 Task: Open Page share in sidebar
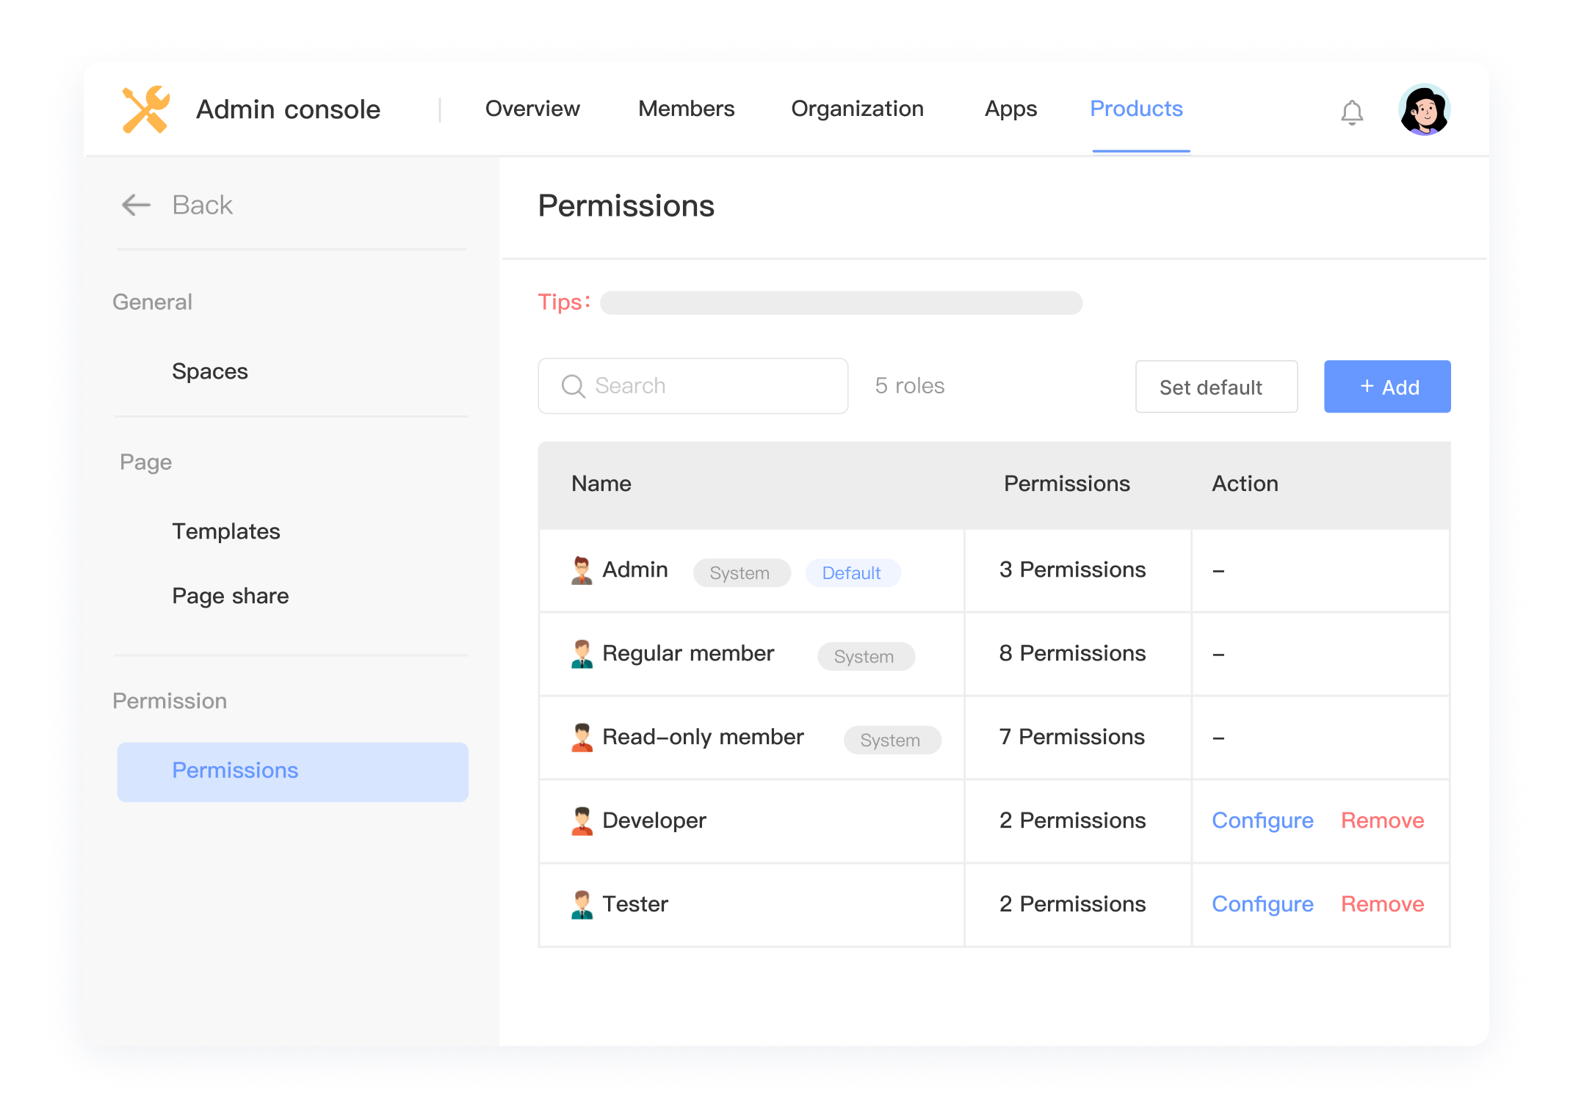[x=230, y=596]
